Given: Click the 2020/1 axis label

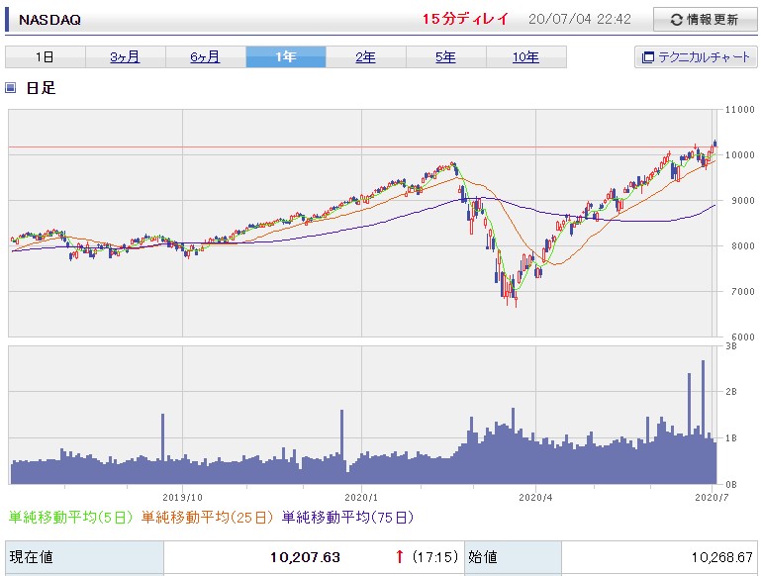Looking at the screenshot, I should (361, 498).
